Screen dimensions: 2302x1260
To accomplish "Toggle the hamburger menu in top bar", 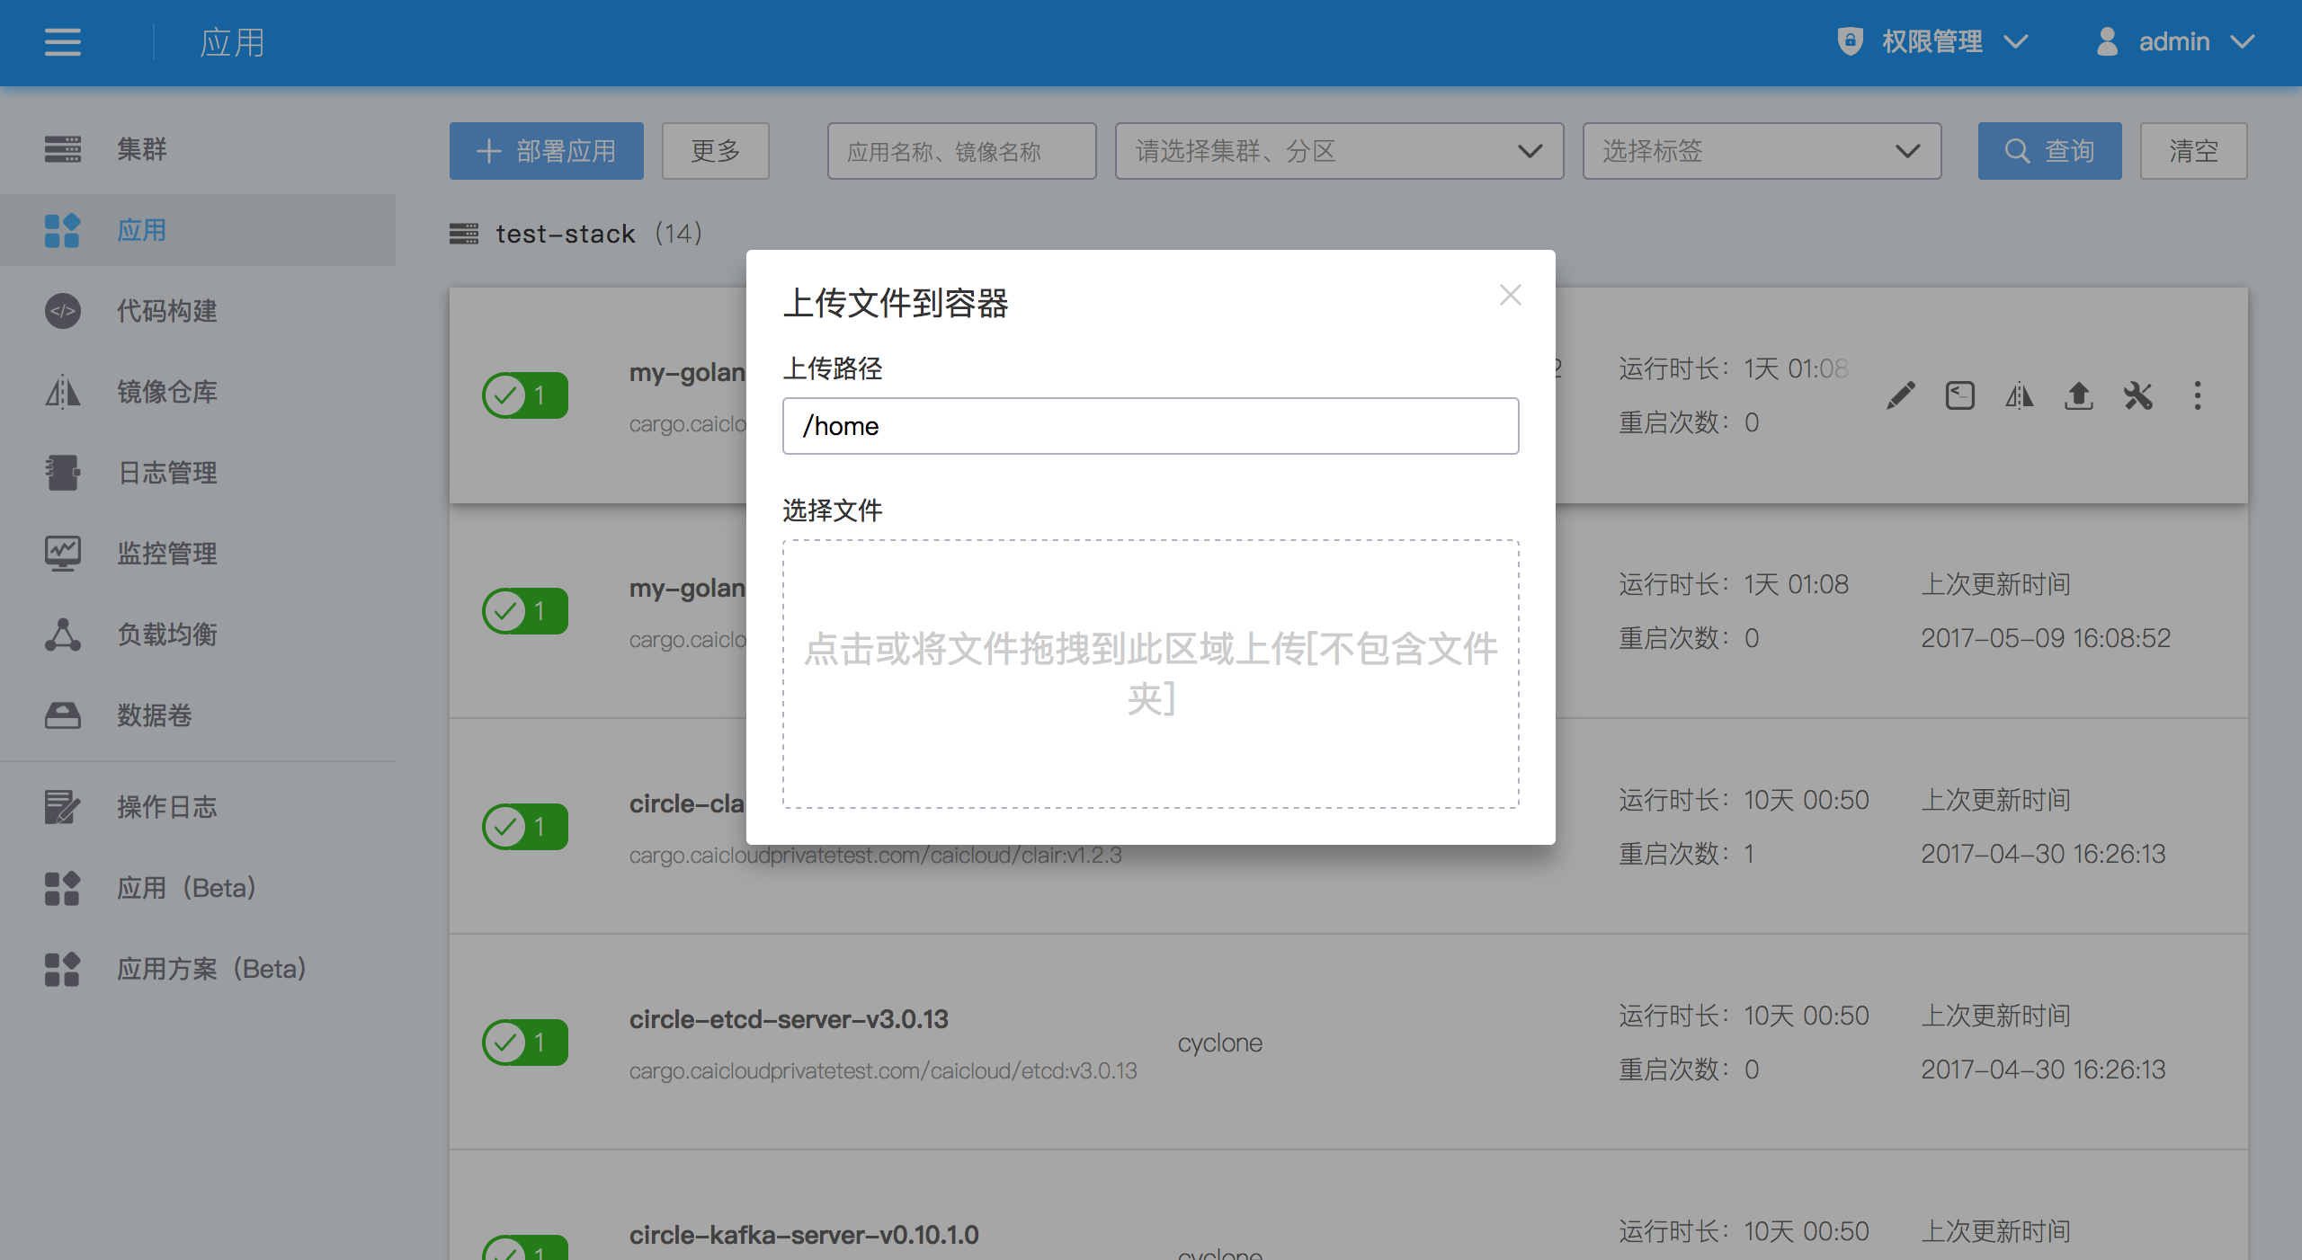I will pyautogui.click(x=63, y=42).
